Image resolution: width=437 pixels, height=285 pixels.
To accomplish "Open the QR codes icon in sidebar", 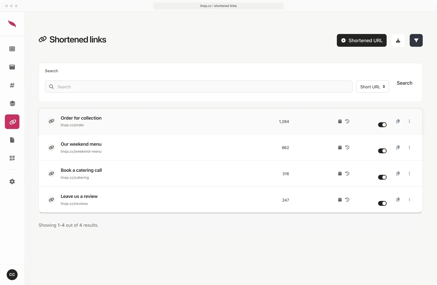I will [x=12, y=158].
